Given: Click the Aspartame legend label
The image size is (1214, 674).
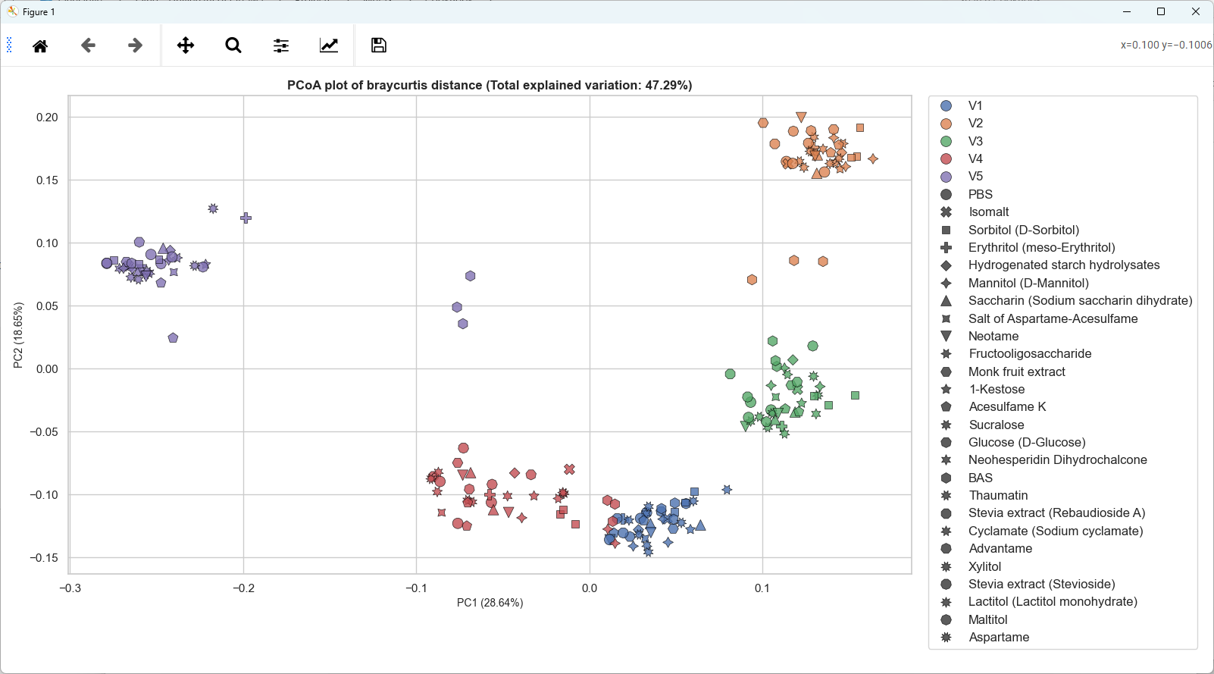Looking at the screenshot, I should tap(999, 637).
